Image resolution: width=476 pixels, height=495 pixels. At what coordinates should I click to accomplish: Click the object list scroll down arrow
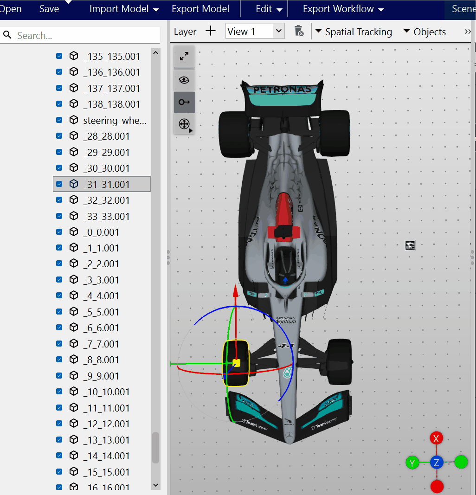[155, 485]
